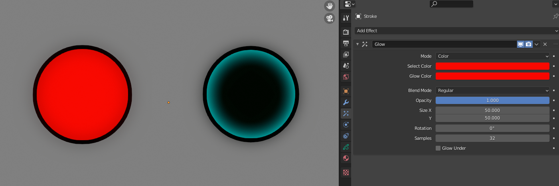
Task: Open the Object properties tab
Action: (x=346, y=91)
